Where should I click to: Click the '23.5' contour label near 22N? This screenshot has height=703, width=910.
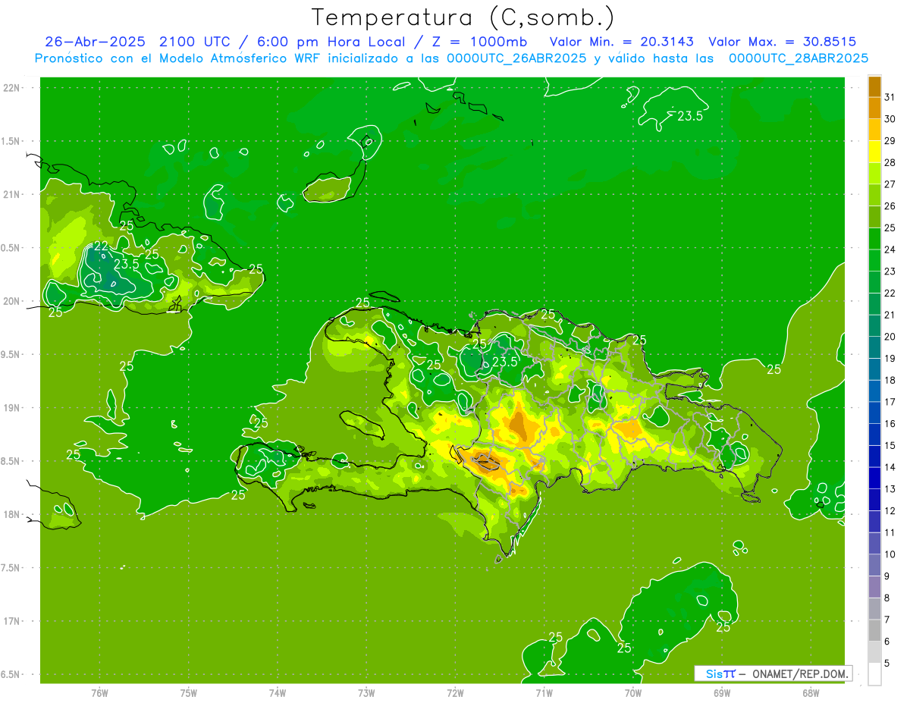click(x=689, y=116)
